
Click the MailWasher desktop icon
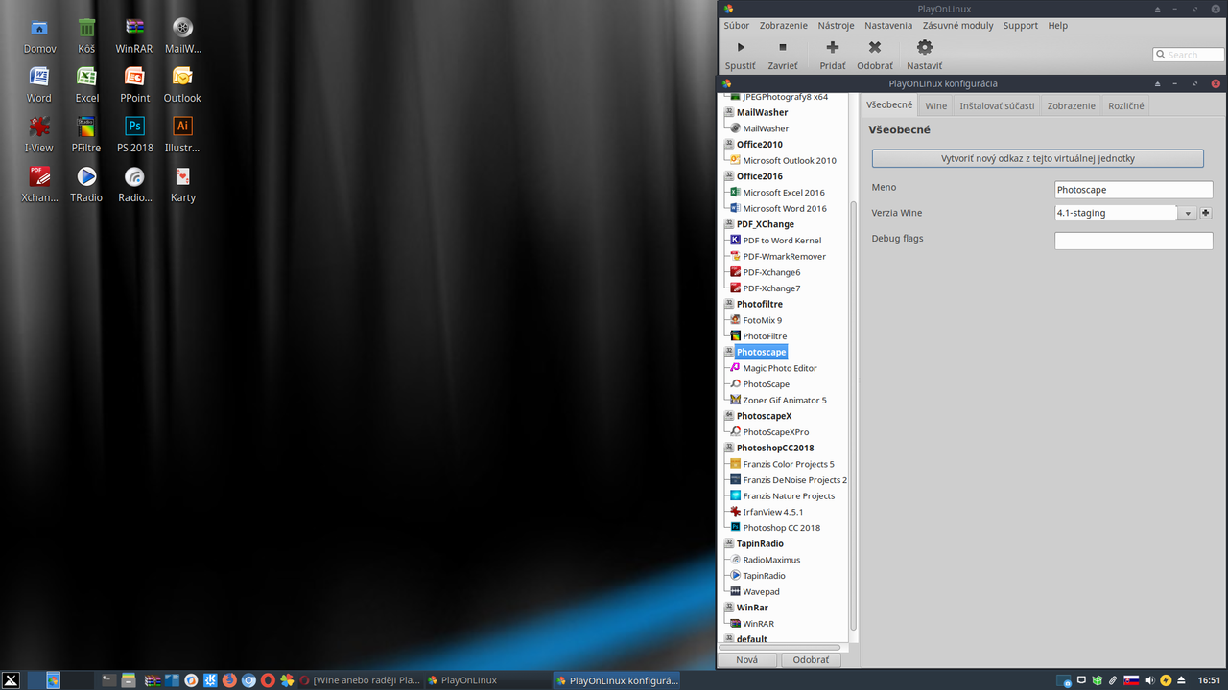pos(182,28)
